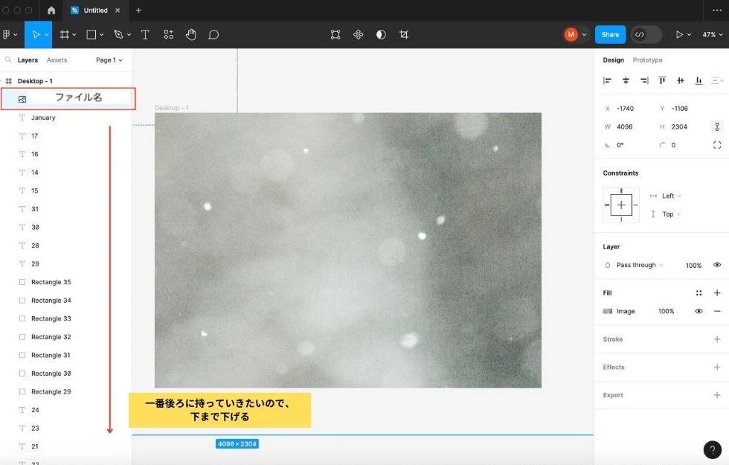
Task: Open the Help question mark button
Action: [713, 449]
